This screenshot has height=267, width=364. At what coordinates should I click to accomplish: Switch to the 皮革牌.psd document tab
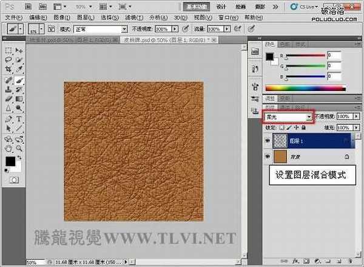click(x=170, y=40)
